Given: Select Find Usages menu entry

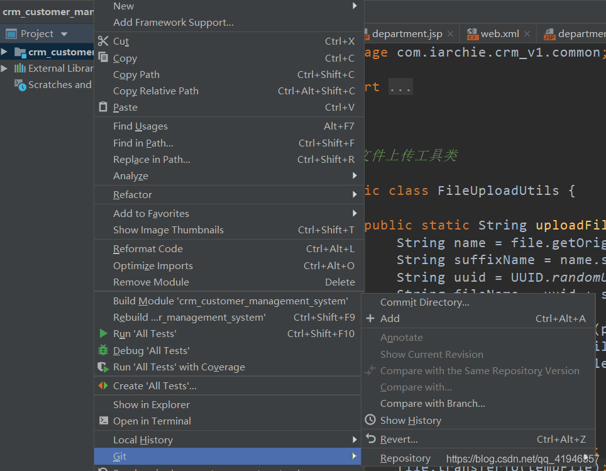Looking at the screenshot, I should click(229, 126).
